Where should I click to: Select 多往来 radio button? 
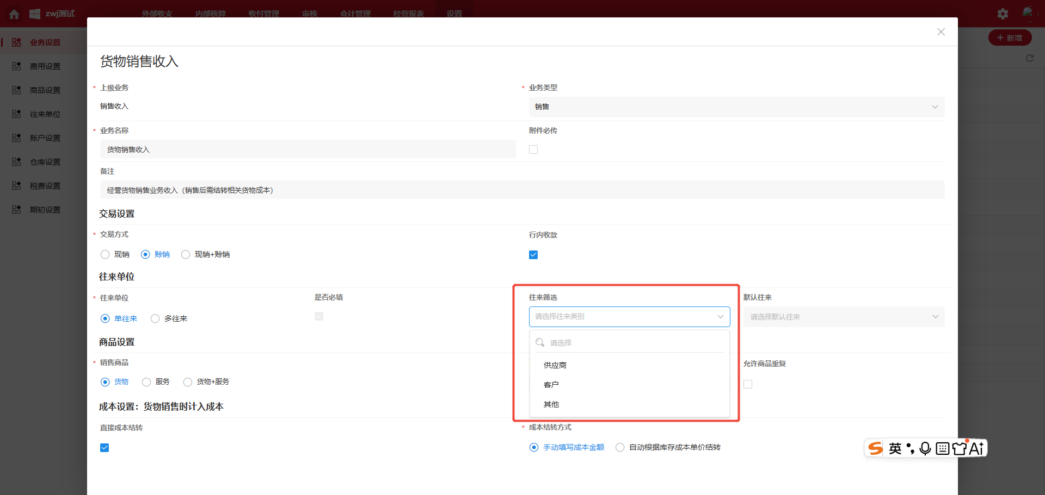pos(155,319)
